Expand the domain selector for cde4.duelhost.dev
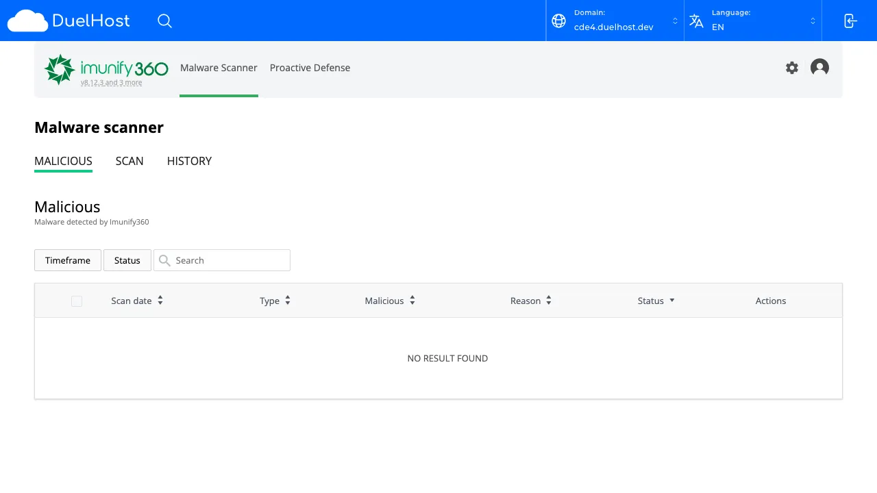Image resolution: width=877 pixels, height=493 pixels. tap(674, 21)
